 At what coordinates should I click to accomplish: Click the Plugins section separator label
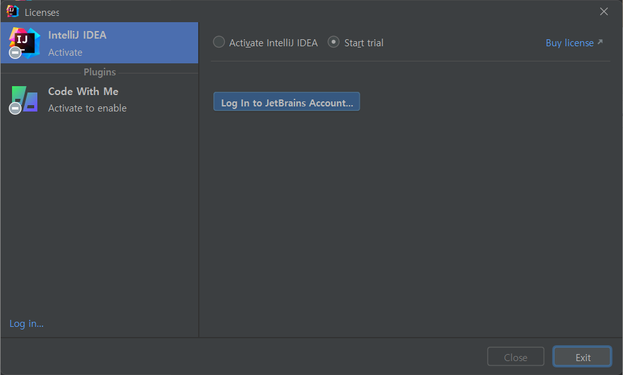tap(100, 72)
